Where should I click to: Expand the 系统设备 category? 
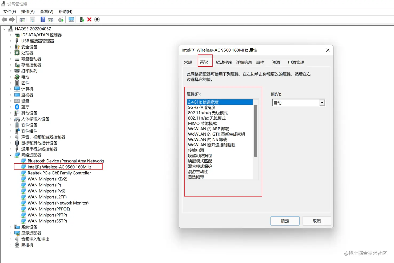pyautogui.click(x=11, y=227)
